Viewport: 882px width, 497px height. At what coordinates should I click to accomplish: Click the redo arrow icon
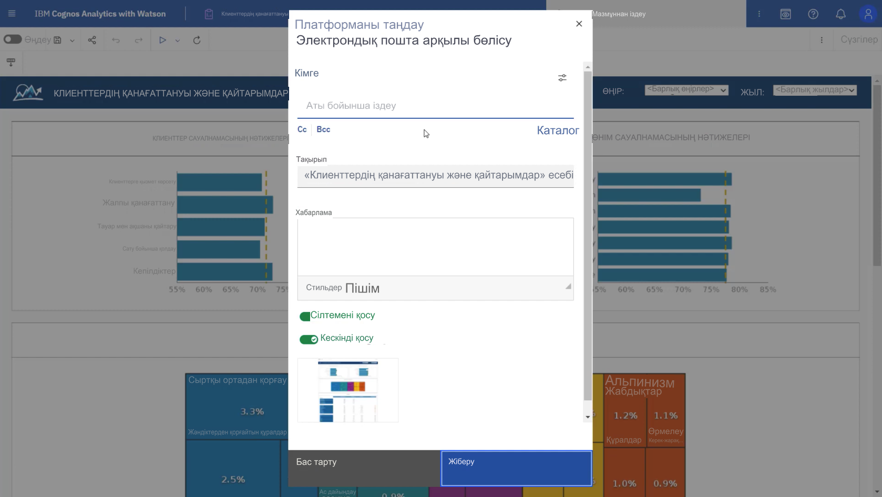click(x=138, y=40)
